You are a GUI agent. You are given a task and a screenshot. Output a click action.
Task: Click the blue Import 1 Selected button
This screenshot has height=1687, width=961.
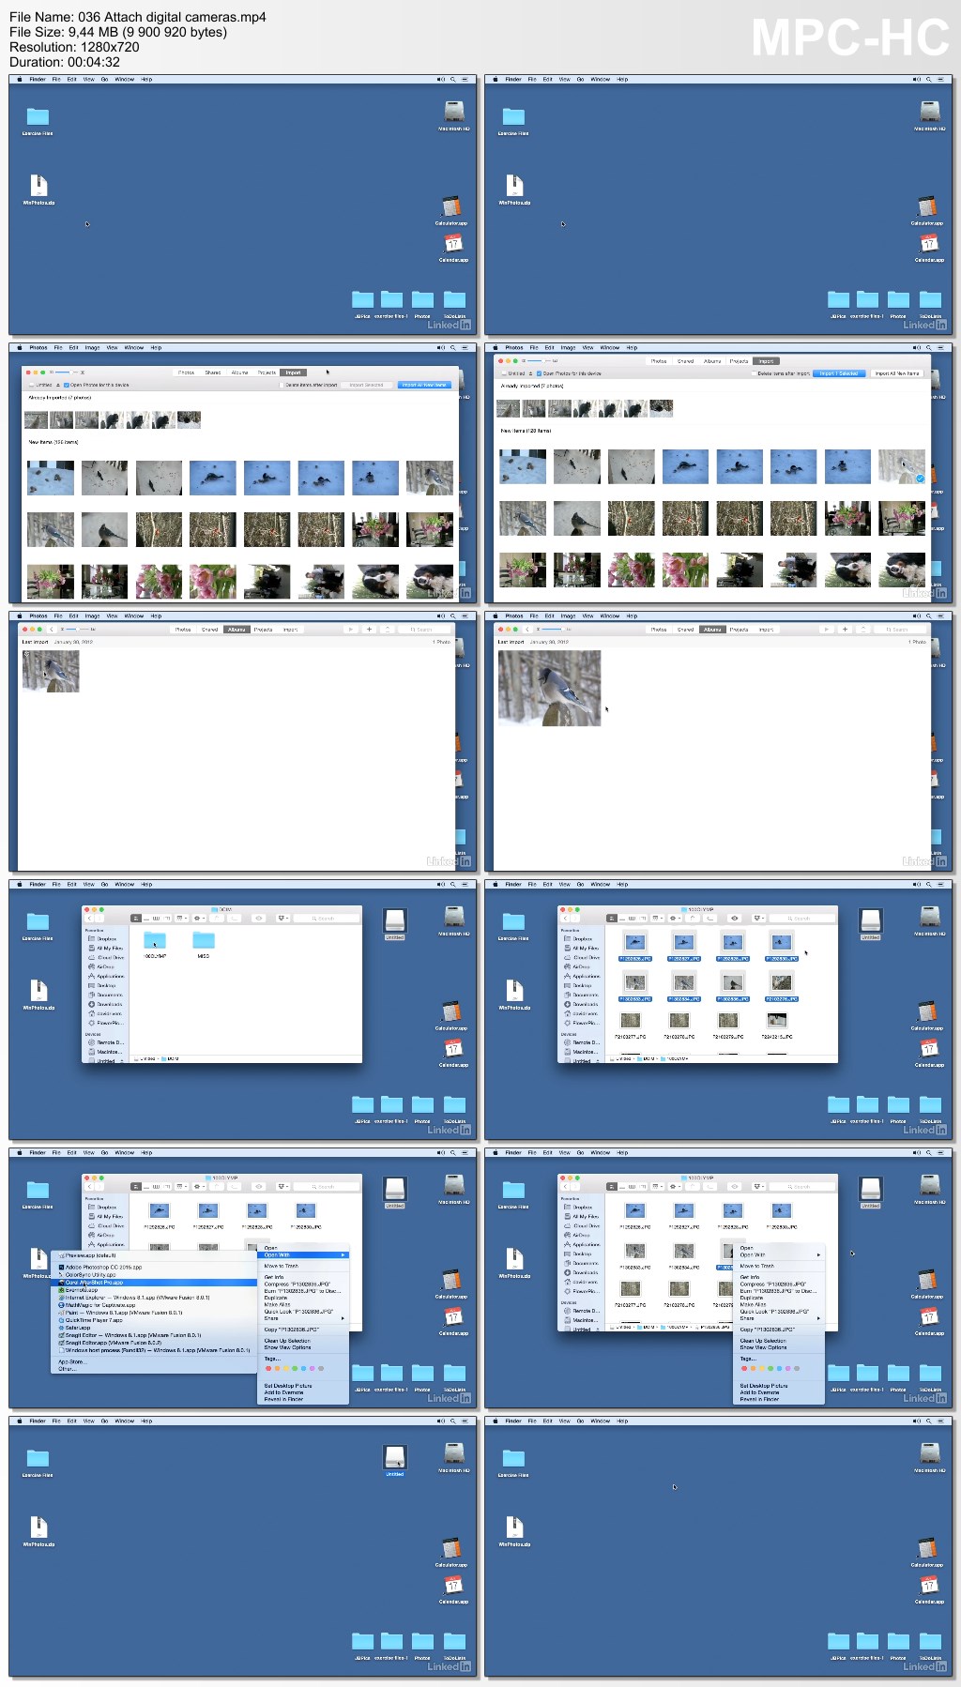pyautogui.click(x=839, y=373)
